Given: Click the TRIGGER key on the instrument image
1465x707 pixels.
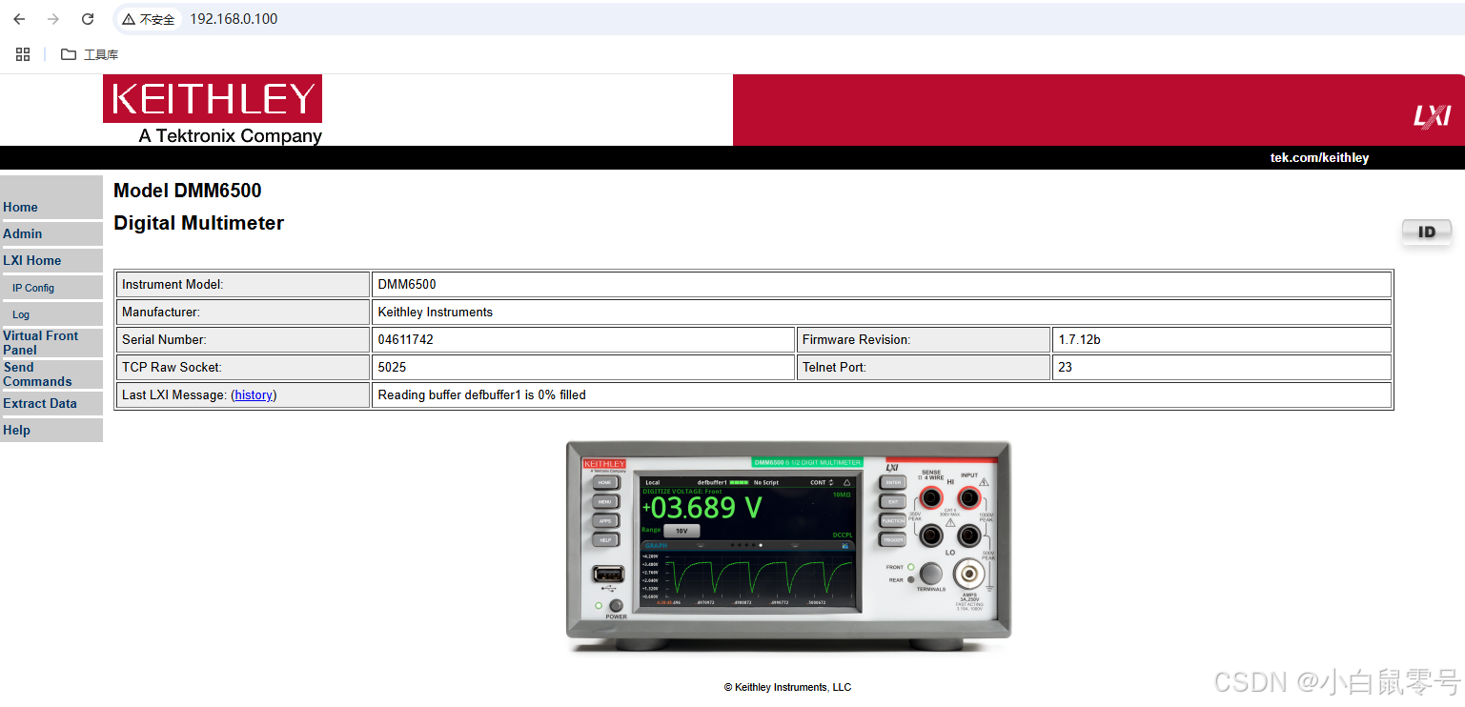Looking at the screenshot, I should (x=892, y=539).
